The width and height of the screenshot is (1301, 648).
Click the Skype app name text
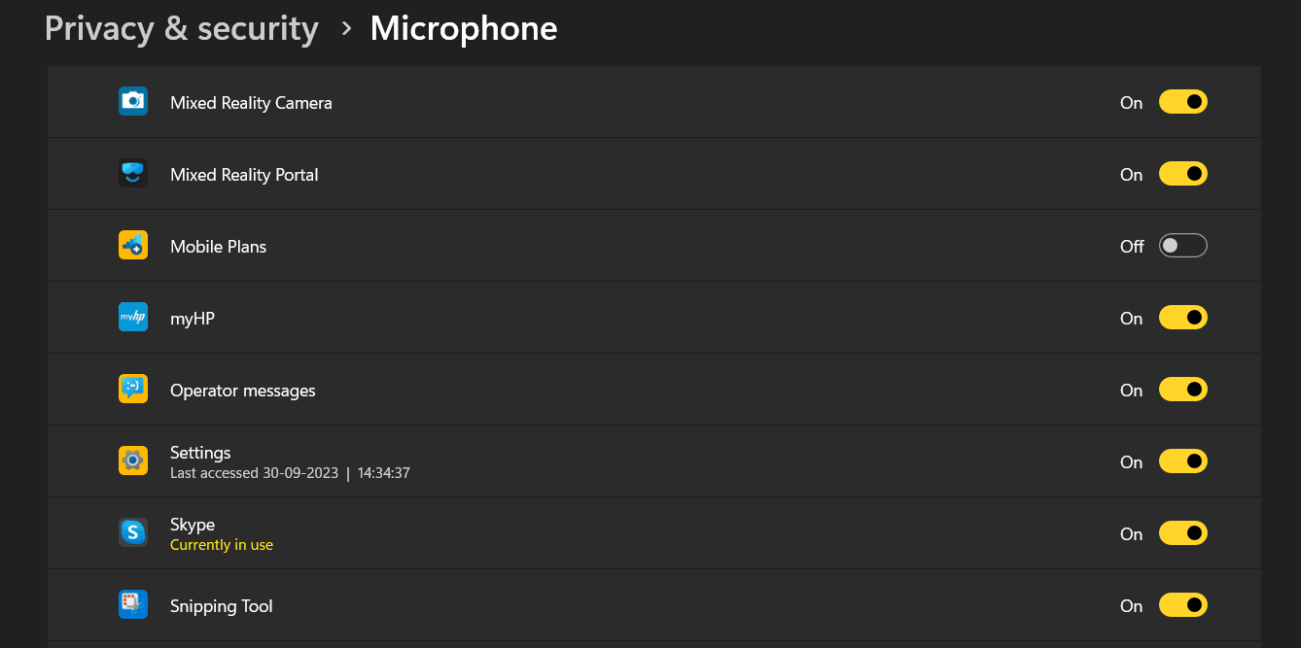tap(192, 524)
